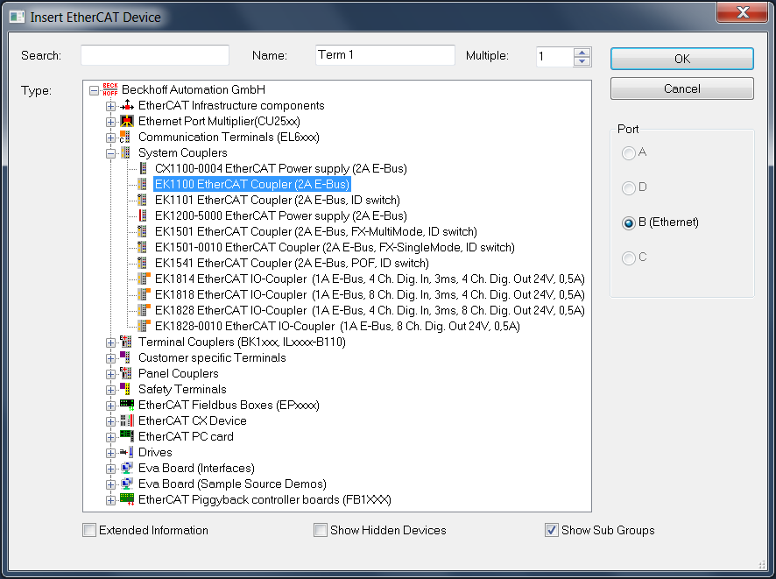The height and width of the screenshot is (579, 776).
Task: Close the Insert EtherCAT Device dialog
Action: 743,12
